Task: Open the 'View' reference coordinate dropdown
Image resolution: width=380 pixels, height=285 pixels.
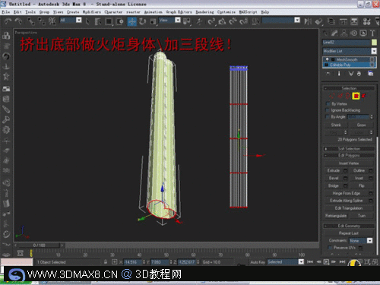Action: pyautogui.click(x=178, y=20)
